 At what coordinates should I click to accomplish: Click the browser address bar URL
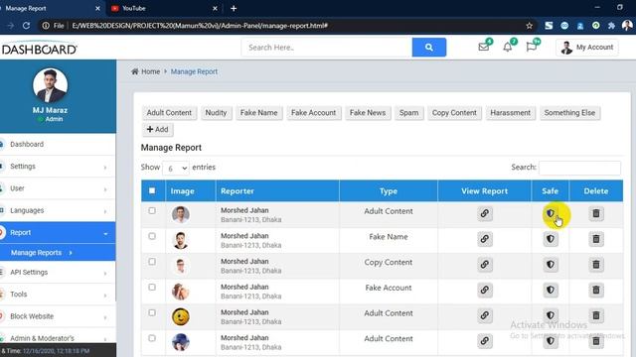[x=200, y=26]
